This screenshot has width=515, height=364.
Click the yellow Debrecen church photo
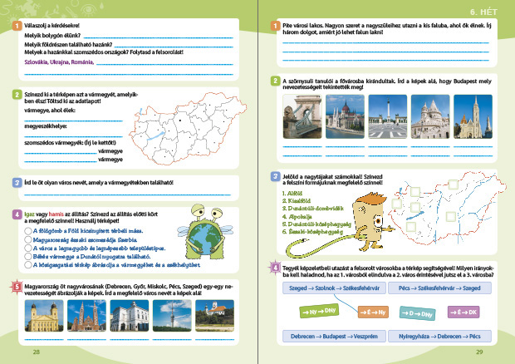(42, 318)
